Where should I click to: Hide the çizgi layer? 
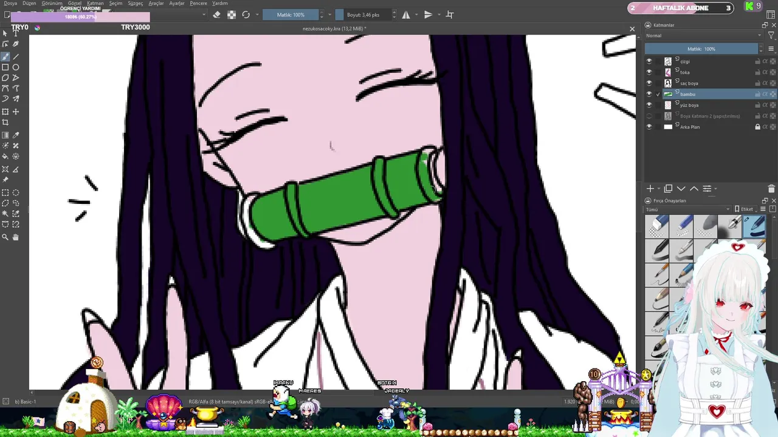point(649,61)
